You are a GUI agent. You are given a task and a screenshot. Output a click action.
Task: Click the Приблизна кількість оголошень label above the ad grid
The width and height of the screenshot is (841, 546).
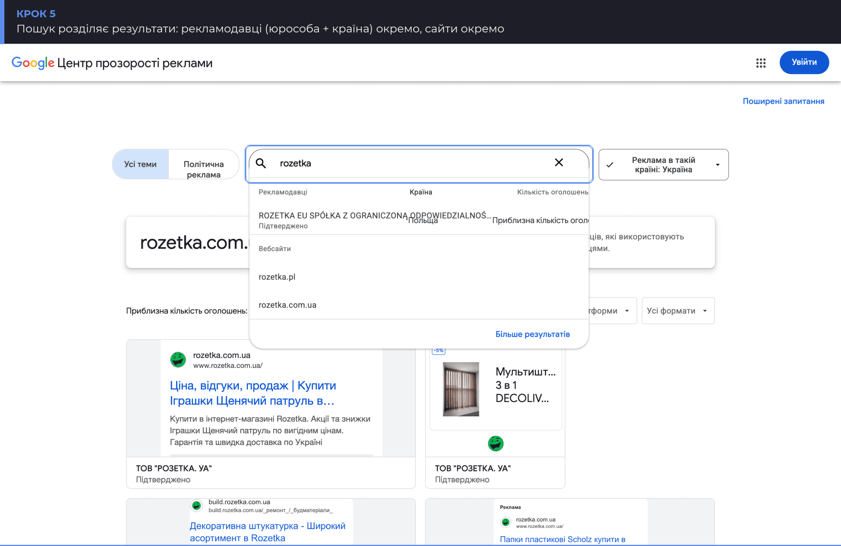coord(187,311)
